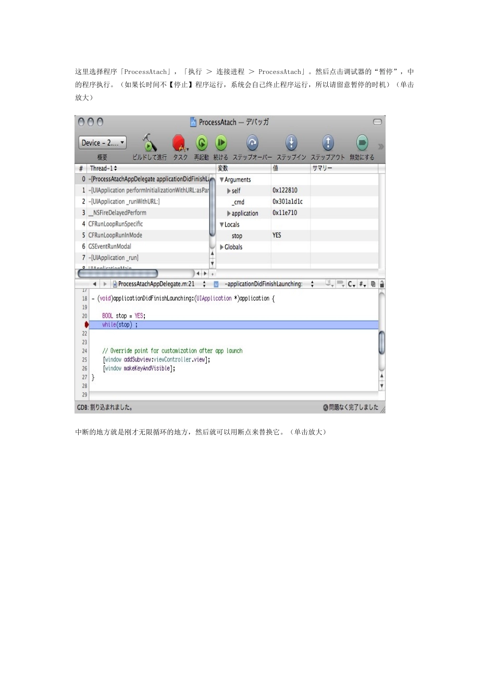
Task: Click the ビルドして進行 hammer icon
Action: (x=150, y=143)
